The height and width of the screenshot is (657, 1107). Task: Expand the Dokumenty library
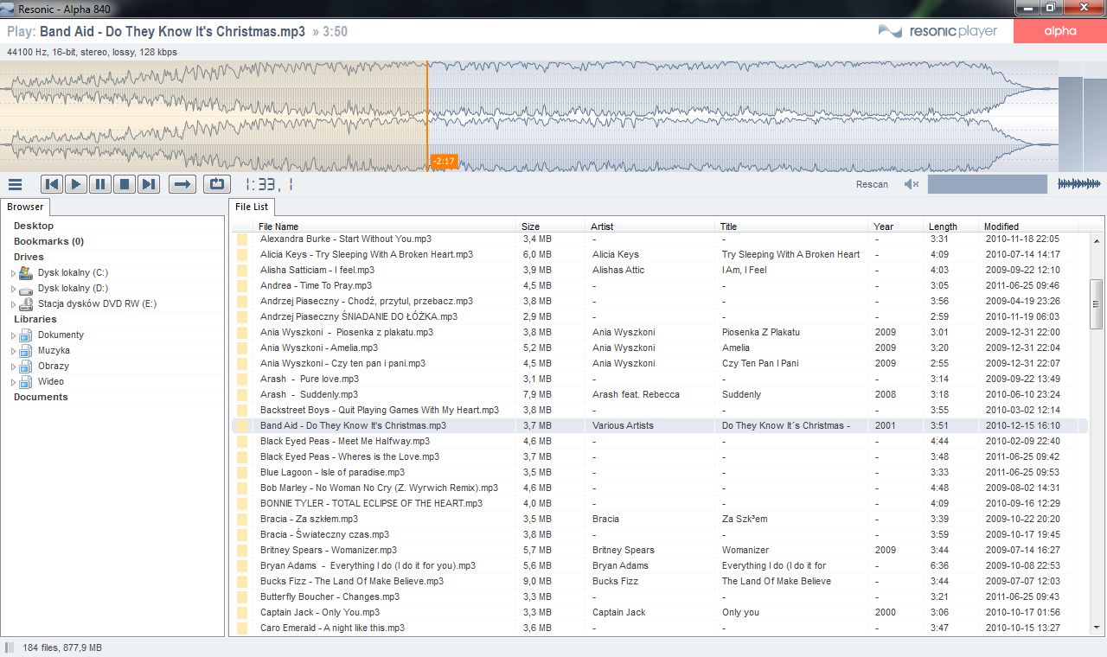click(13, 335)
